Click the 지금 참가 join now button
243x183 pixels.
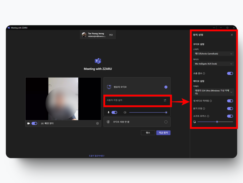(x=163, y=133)
